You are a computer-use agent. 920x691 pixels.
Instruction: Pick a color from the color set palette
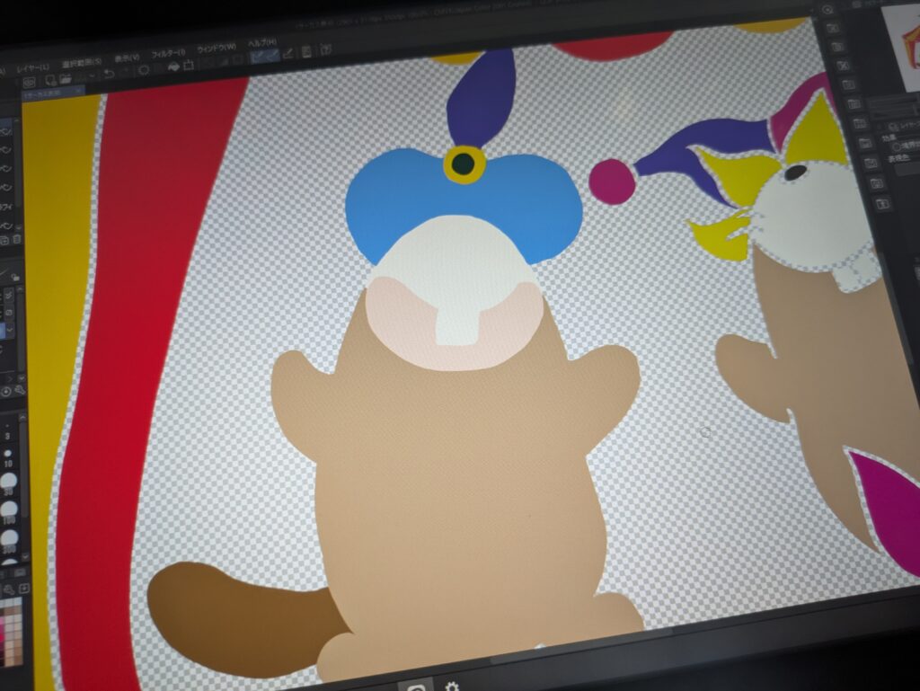pyautogui.click(x=11, y=633)
